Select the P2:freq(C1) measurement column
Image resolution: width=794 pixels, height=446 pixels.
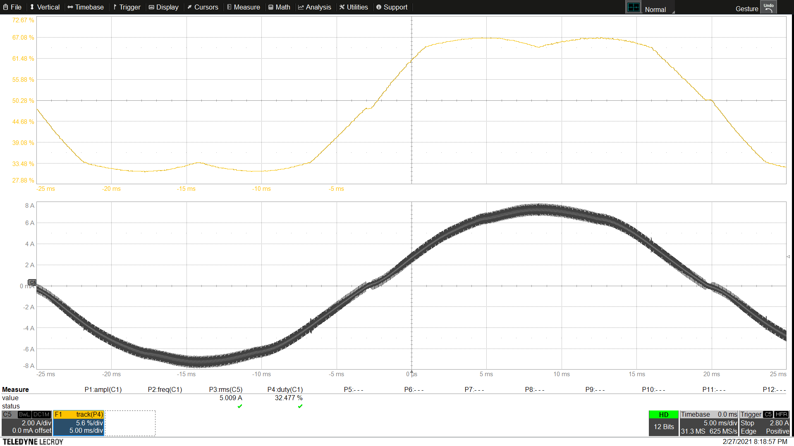coord(165,389)
